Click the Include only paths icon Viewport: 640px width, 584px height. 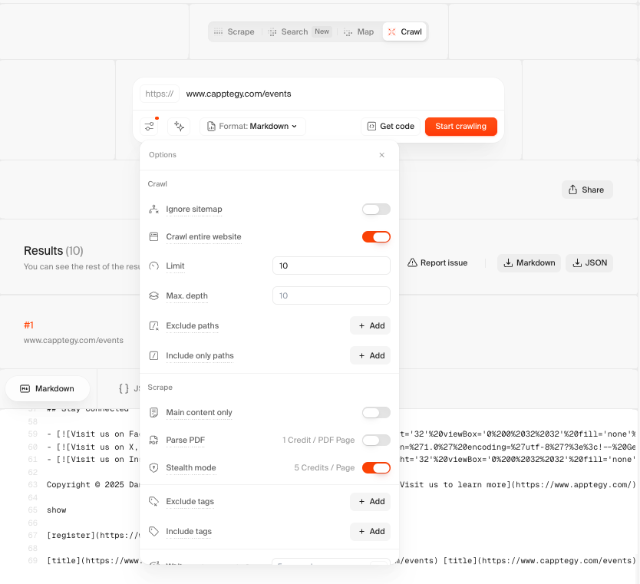(154, 355)
